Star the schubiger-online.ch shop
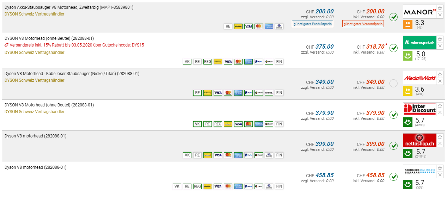The height and width of the screenshot is (197, 447). point(440,168)
